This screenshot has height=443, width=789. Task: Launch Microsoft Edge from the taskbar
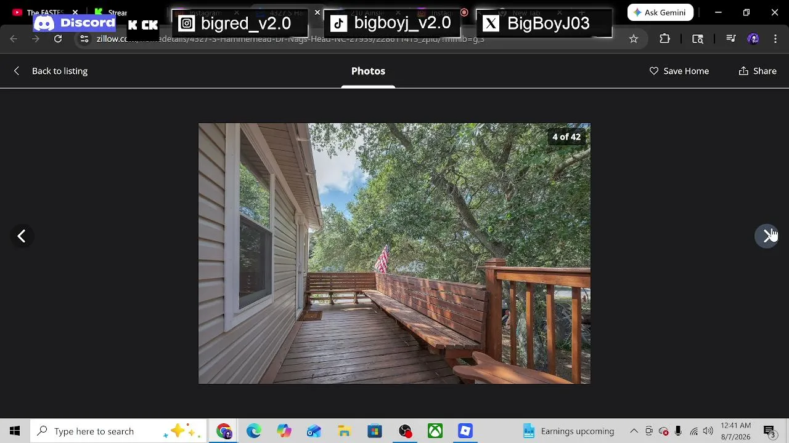(254, 431)
